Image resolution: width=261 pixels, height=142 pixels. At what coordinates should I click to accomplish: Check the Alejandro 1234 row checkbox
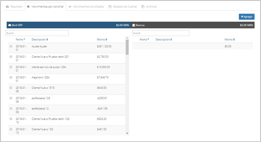point(11,77)
